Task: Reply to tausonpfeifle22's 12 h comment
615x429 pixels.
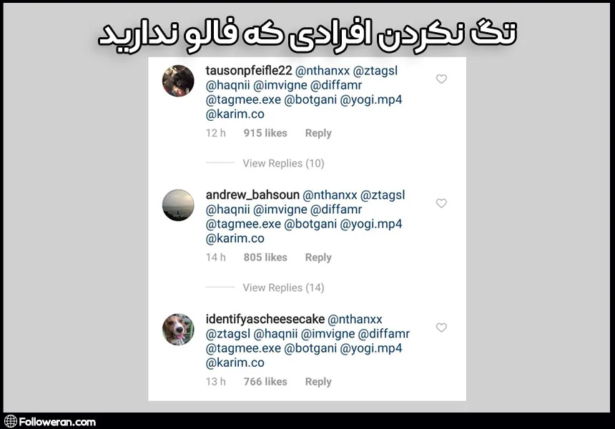Action: click(318, 133)
